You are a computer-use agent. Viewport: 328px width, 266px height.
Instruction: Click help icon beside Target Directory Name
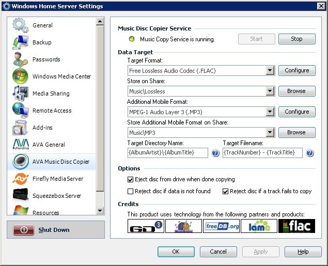tap(215, 153)
